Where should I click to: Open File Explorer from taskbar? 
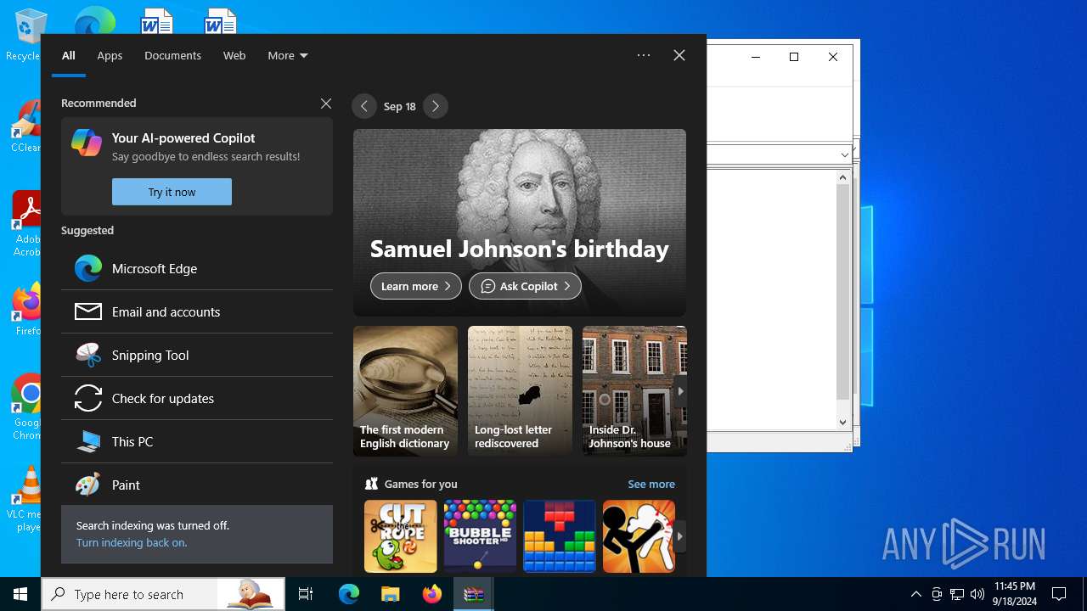click(x=390, y=594)
